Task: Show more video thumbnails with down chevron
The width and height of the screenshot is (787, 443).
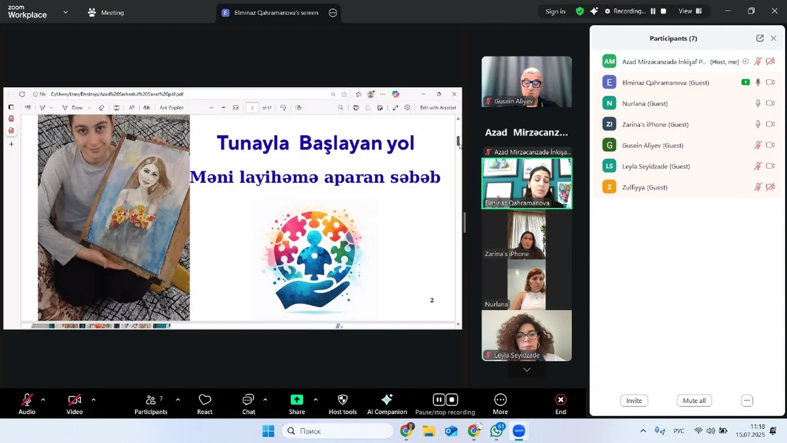Action: tap(527, 369)
